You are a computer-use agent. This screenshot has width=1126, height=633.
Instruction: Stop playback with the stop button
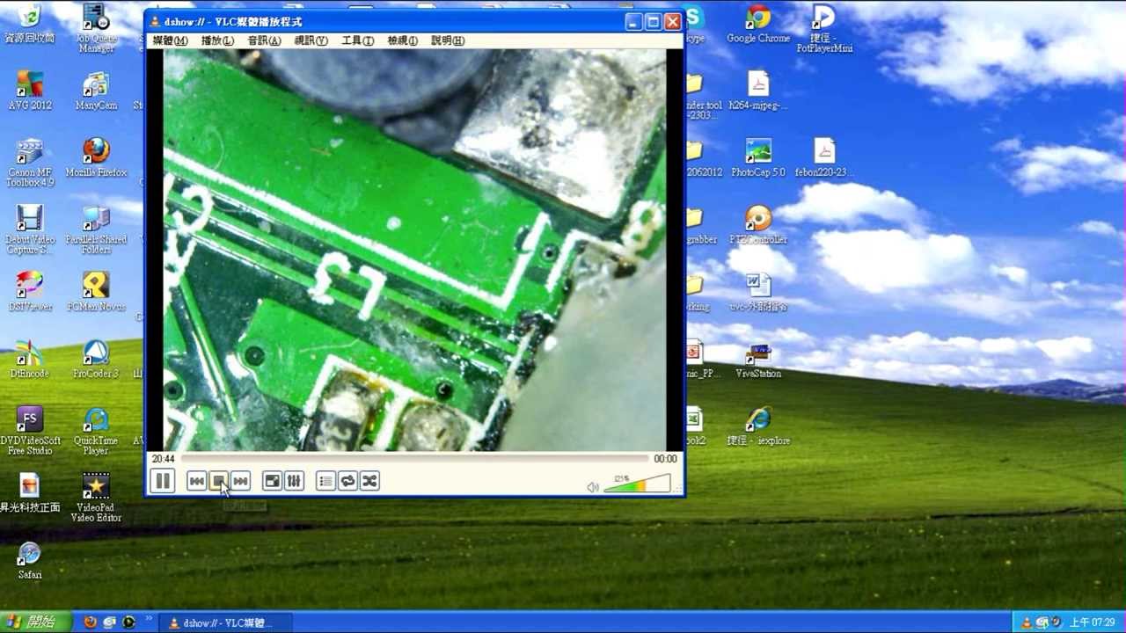click(x=218, y=481)
